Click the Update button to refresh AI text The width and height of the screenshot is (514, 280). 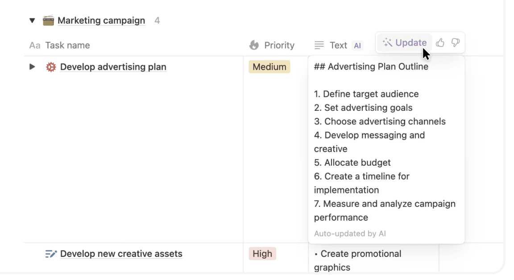(404, 42)
